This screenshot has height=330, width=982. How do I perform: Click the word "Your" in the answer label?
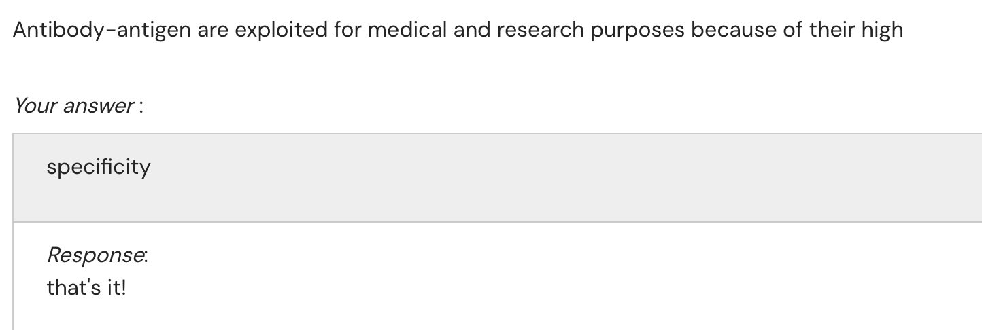(35, 106)
